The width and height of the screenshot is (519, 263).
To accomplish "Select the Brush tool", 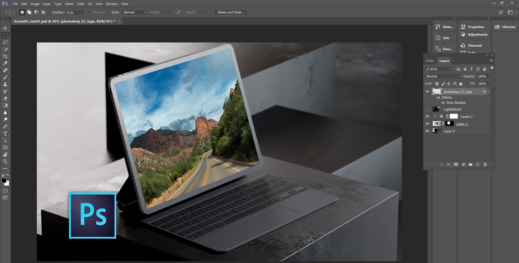I will tap(5, 77).
